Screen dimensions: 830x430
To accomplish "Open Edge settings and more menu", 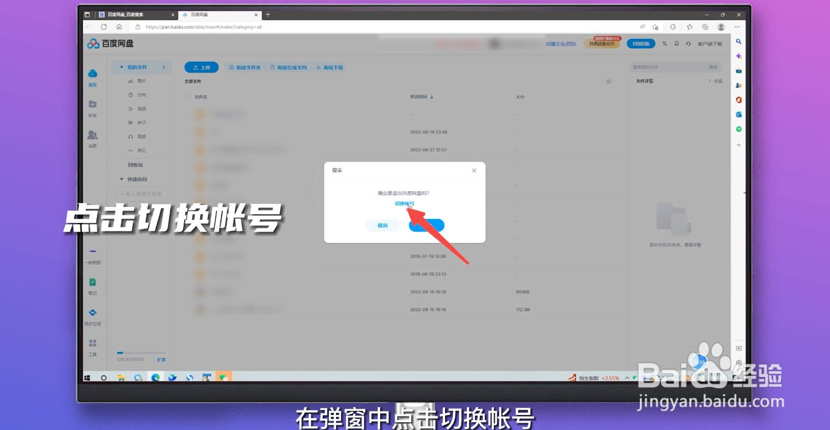I will [737, 27].
